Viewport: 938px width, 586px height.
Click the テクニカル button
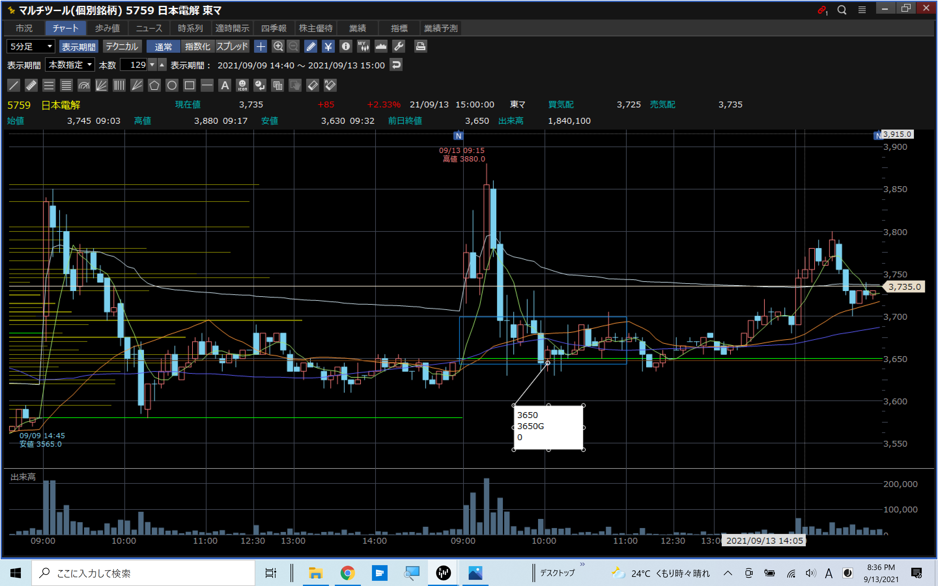(x=122, y=47)
